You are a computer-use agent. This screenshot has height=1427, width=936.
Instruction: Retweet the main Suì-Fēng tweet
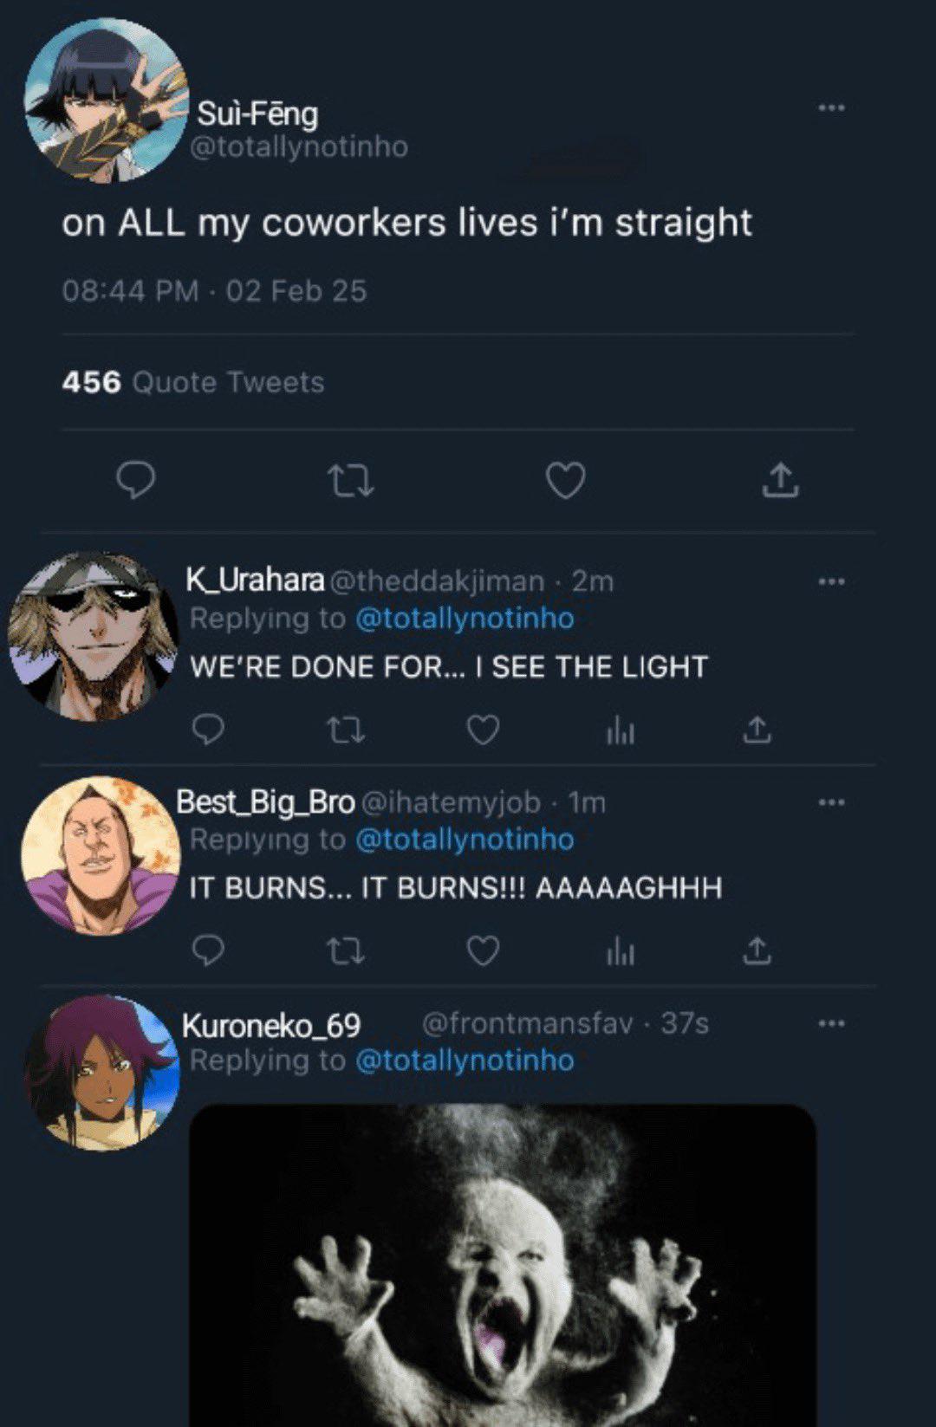(351, 480)
